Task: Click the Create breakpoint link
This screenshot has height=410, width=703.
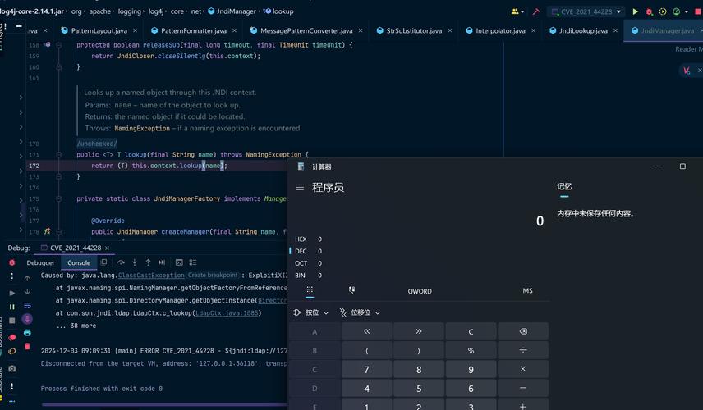Action: pos(213,276)
